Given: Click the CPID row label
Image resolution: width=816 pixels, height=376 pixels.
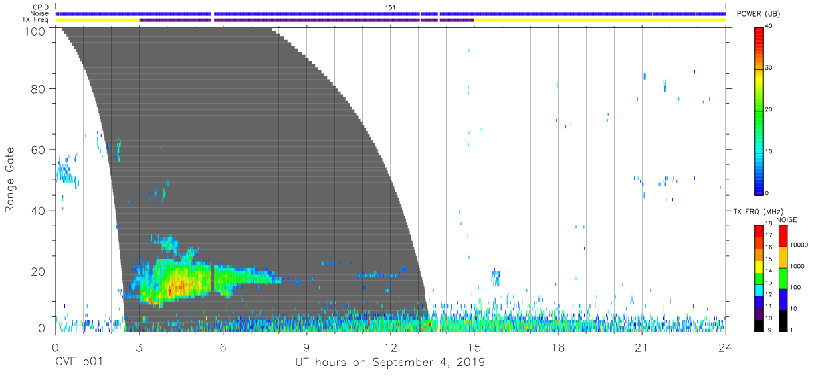Looking at the screenshot, I should tap(42, 7).
